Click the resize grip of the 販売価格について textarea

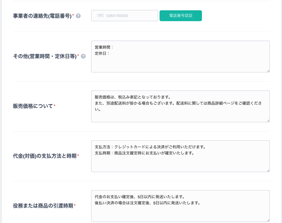pyautogui.click(x=268, y=121)
